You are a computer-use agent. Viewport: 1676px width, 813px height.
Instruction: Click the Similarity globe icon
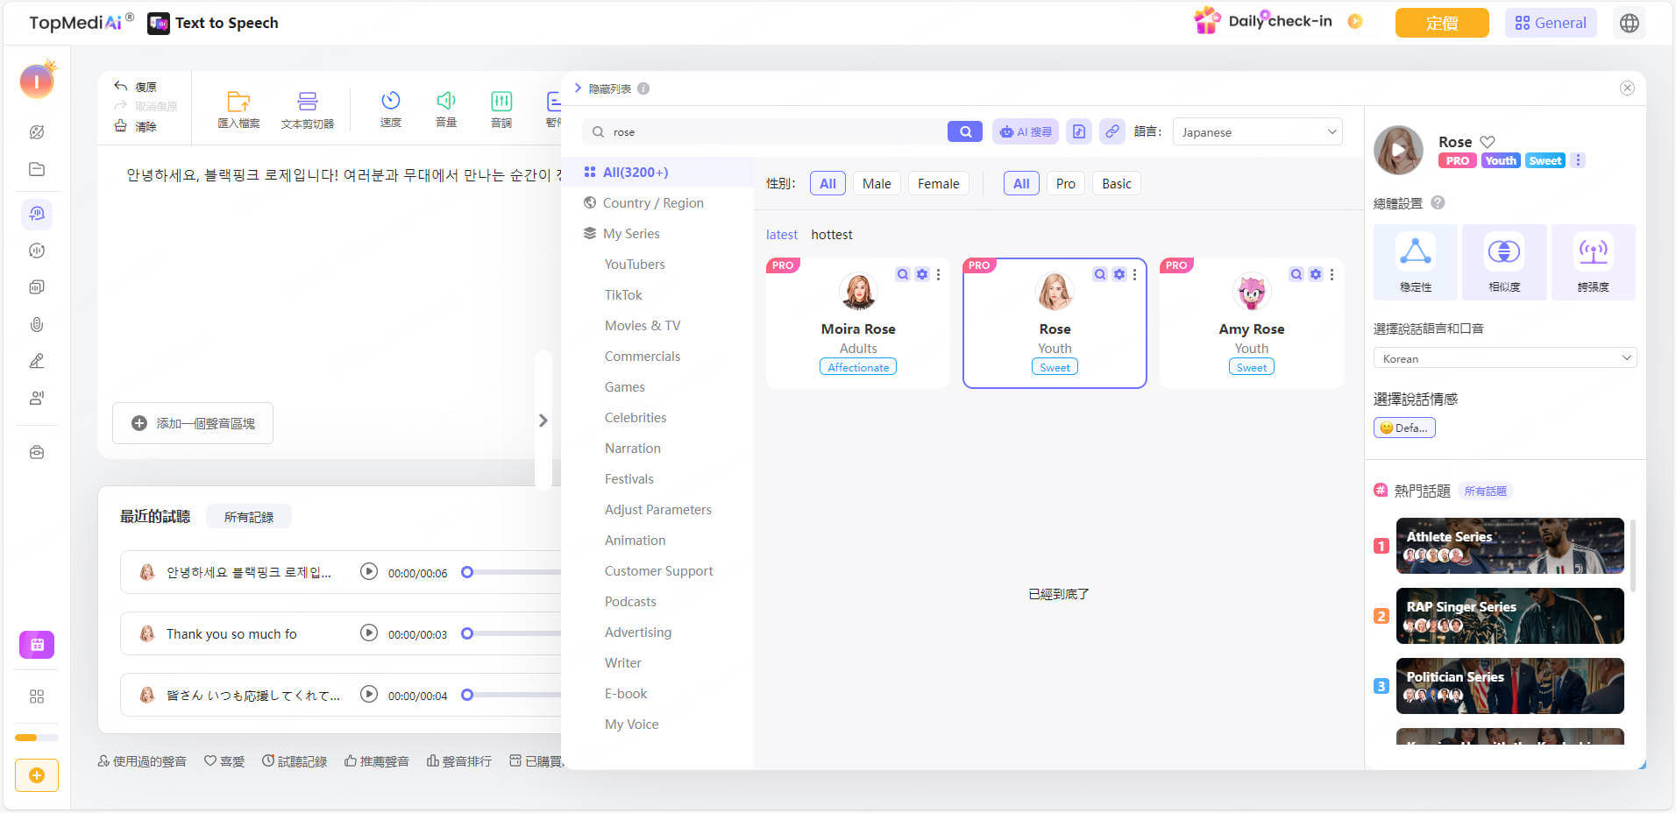(1504, 252)
